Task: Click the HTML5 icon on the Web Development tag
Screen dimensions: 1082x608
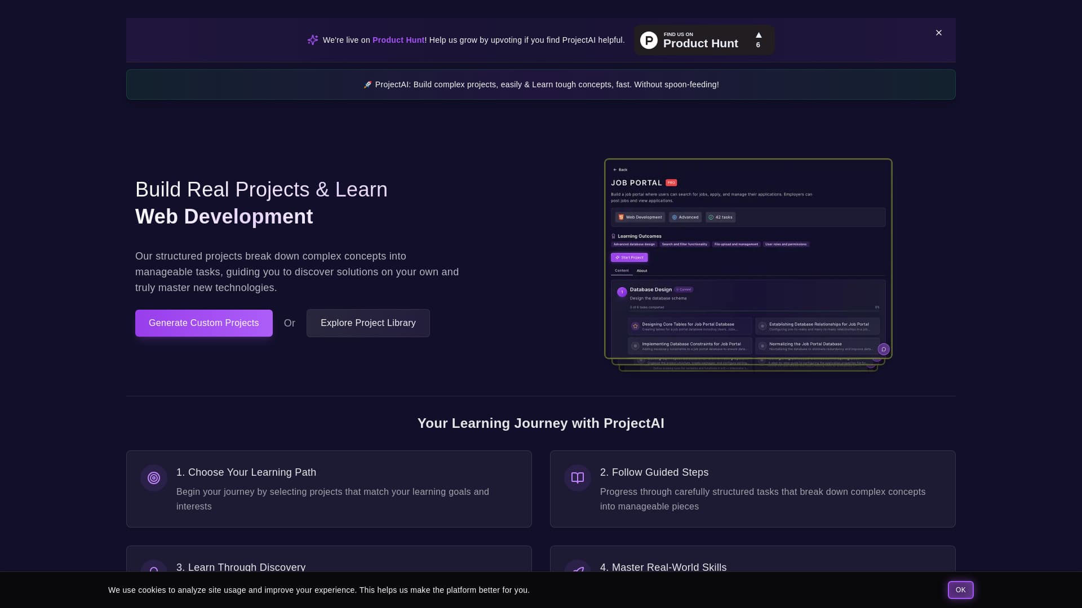Action: pos(620,217)
